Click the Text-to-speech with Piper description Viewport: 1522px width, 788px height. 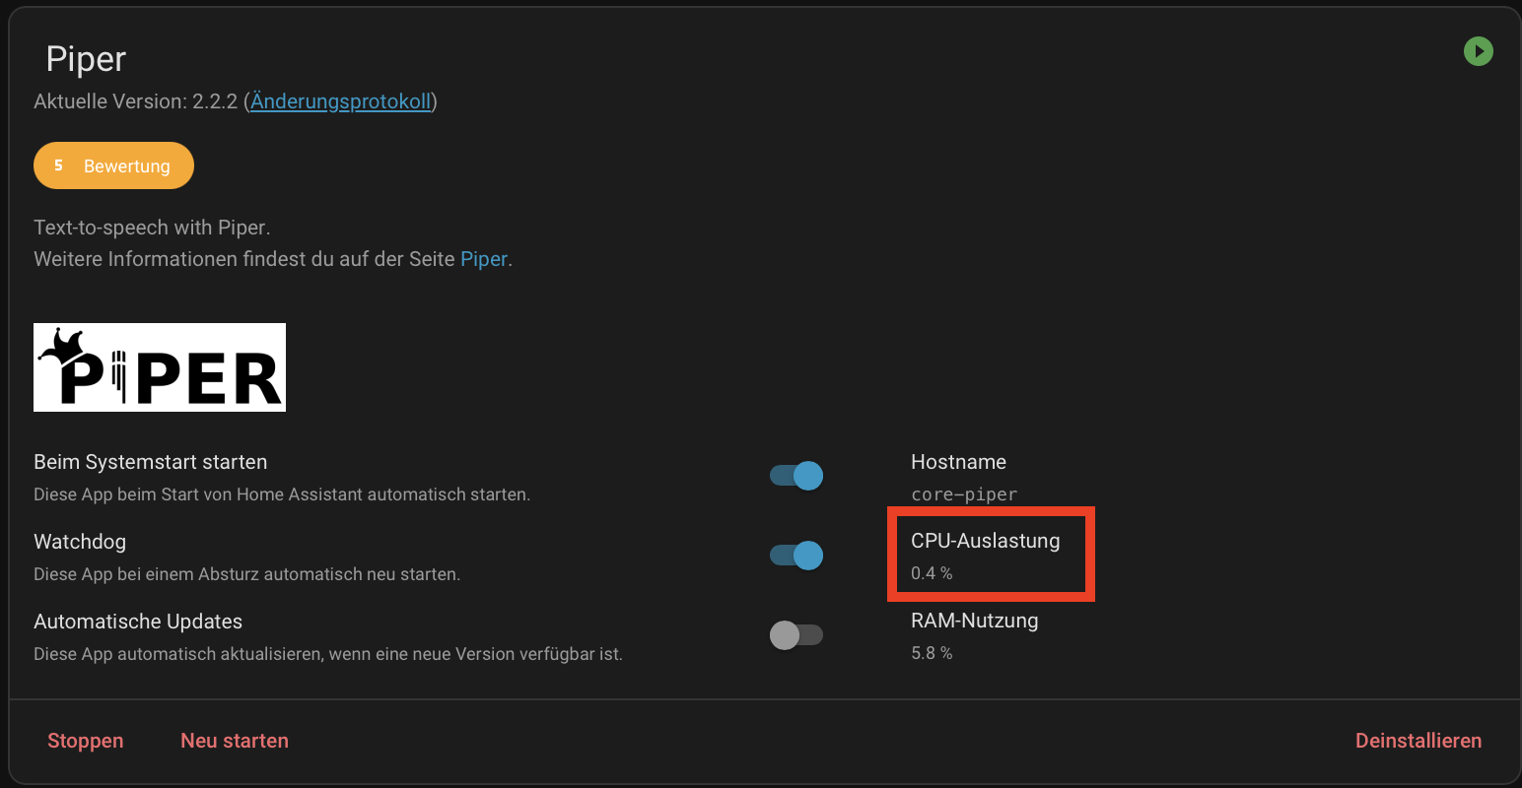[x=152, y=228]
